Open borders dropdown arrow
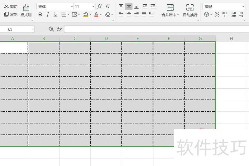The width and height of the screenshot is (249, 166). (x=68, y=15)
